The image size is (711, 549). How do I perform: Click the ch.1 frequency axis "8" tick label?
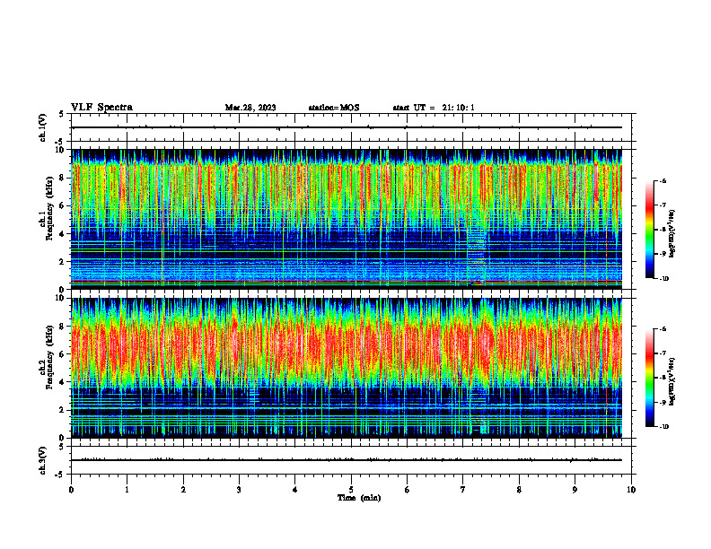(63, 178)
